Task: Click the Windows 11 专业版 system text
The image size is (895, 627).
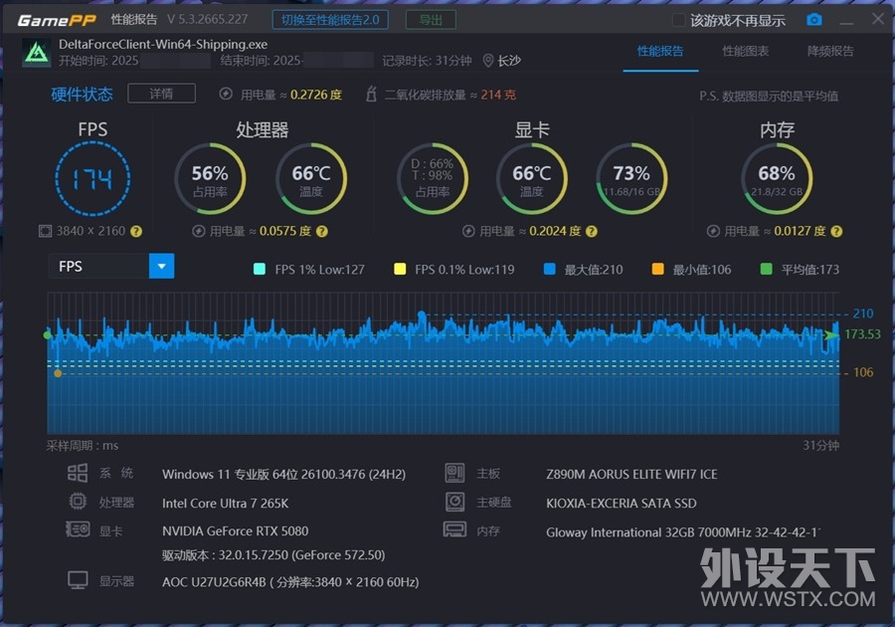Action: pyautogui.click(x=283, y=474)
